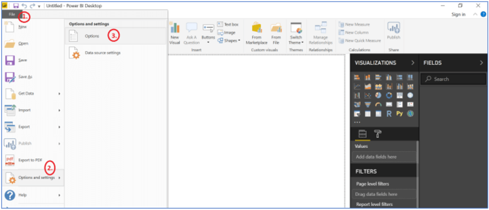Switch to the Format paint roller tab

378,134
